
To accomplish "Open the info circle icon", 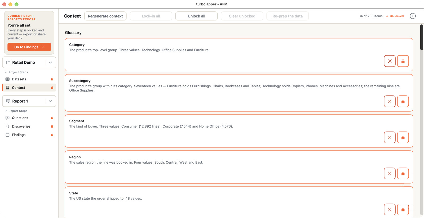I will pos(413,16).
